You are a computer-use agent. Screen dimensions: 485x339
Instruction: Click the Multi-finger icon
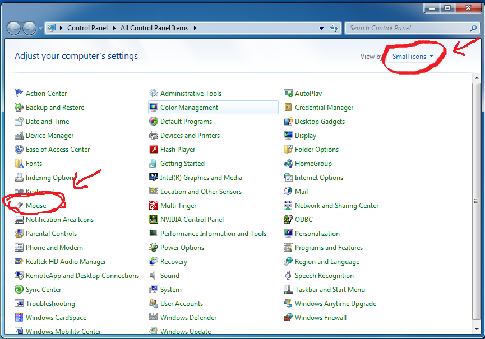(x=154, y=205)
